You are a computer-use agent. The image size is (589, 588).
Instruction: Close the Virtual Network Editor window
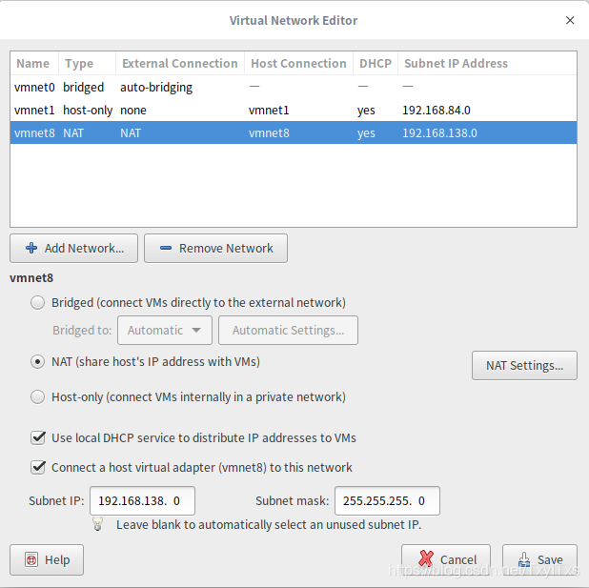[570, 20]
